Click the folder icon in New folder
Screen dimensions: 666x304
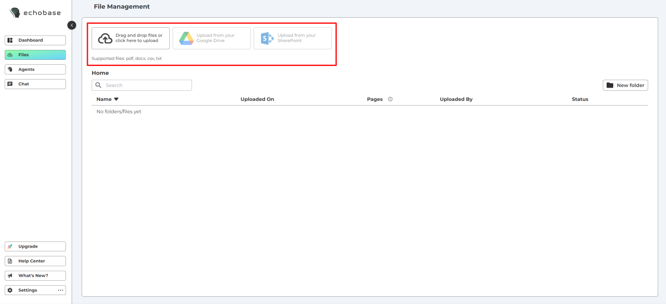click(610, 85)
